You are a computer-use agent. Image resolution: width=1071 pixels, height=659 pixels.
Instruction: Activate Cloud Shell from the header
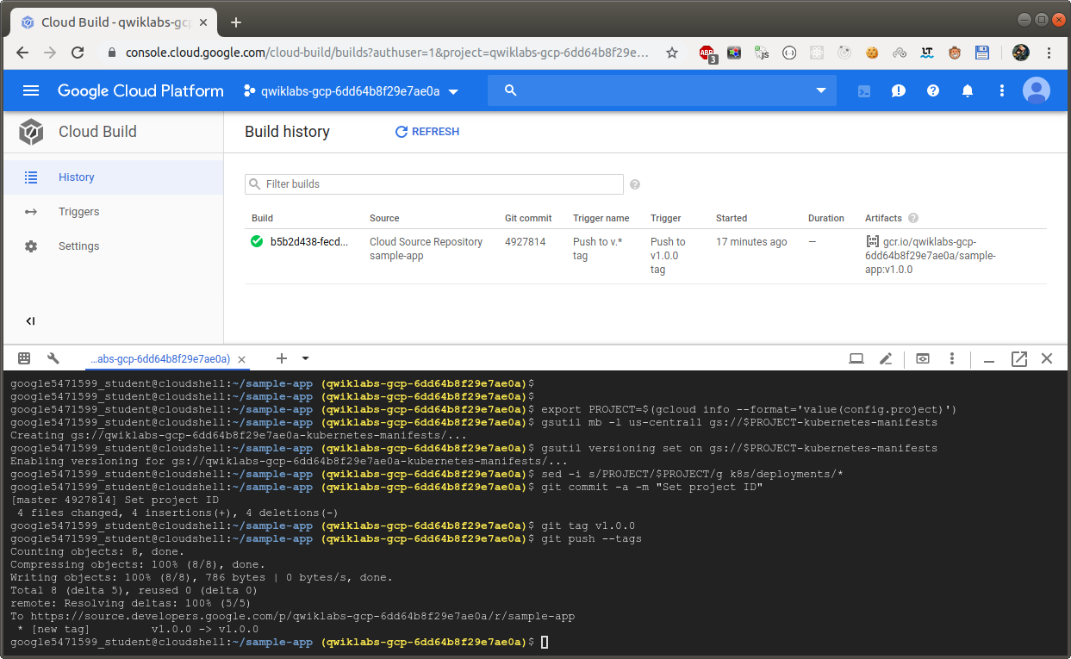[864, 90]
